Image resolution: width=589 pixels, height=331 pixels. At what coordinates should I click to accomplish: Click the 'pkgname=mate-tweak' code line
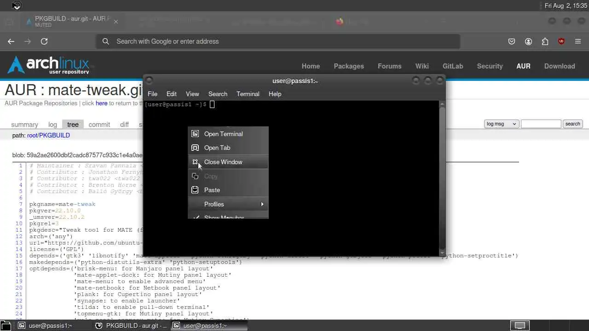click(x=62, y=204)
